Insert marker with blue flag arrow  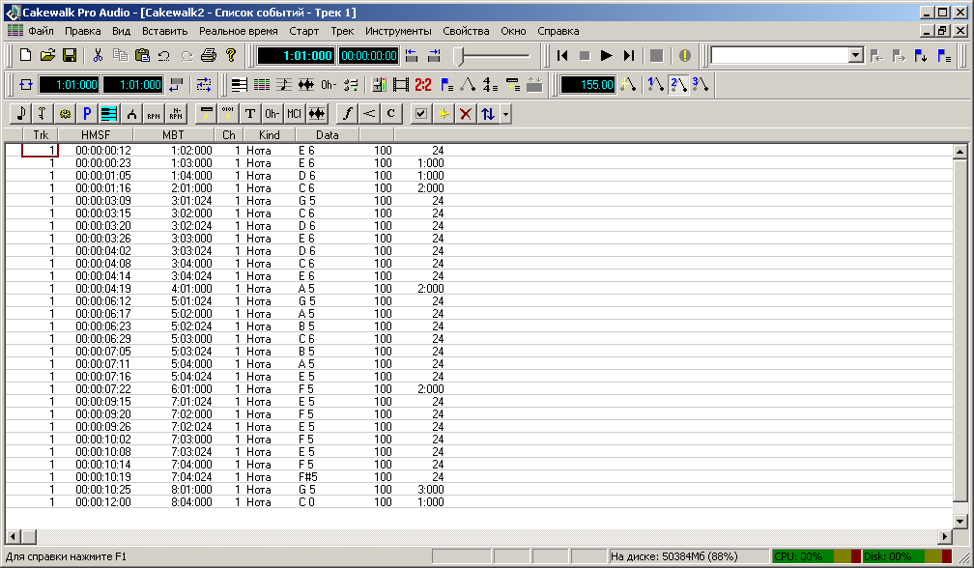[921, 55]
